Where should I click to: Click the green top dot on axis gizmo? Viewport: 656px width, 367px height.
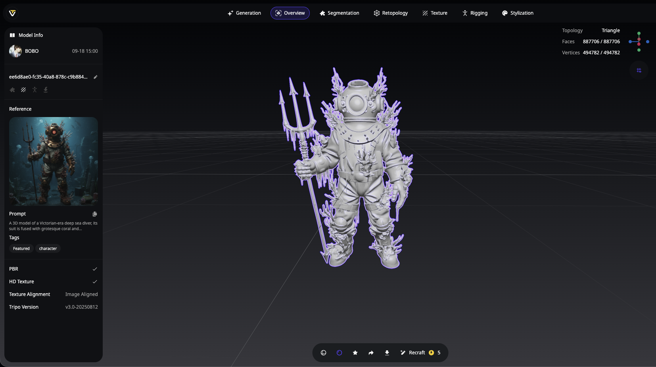click(x=639, y=33)
